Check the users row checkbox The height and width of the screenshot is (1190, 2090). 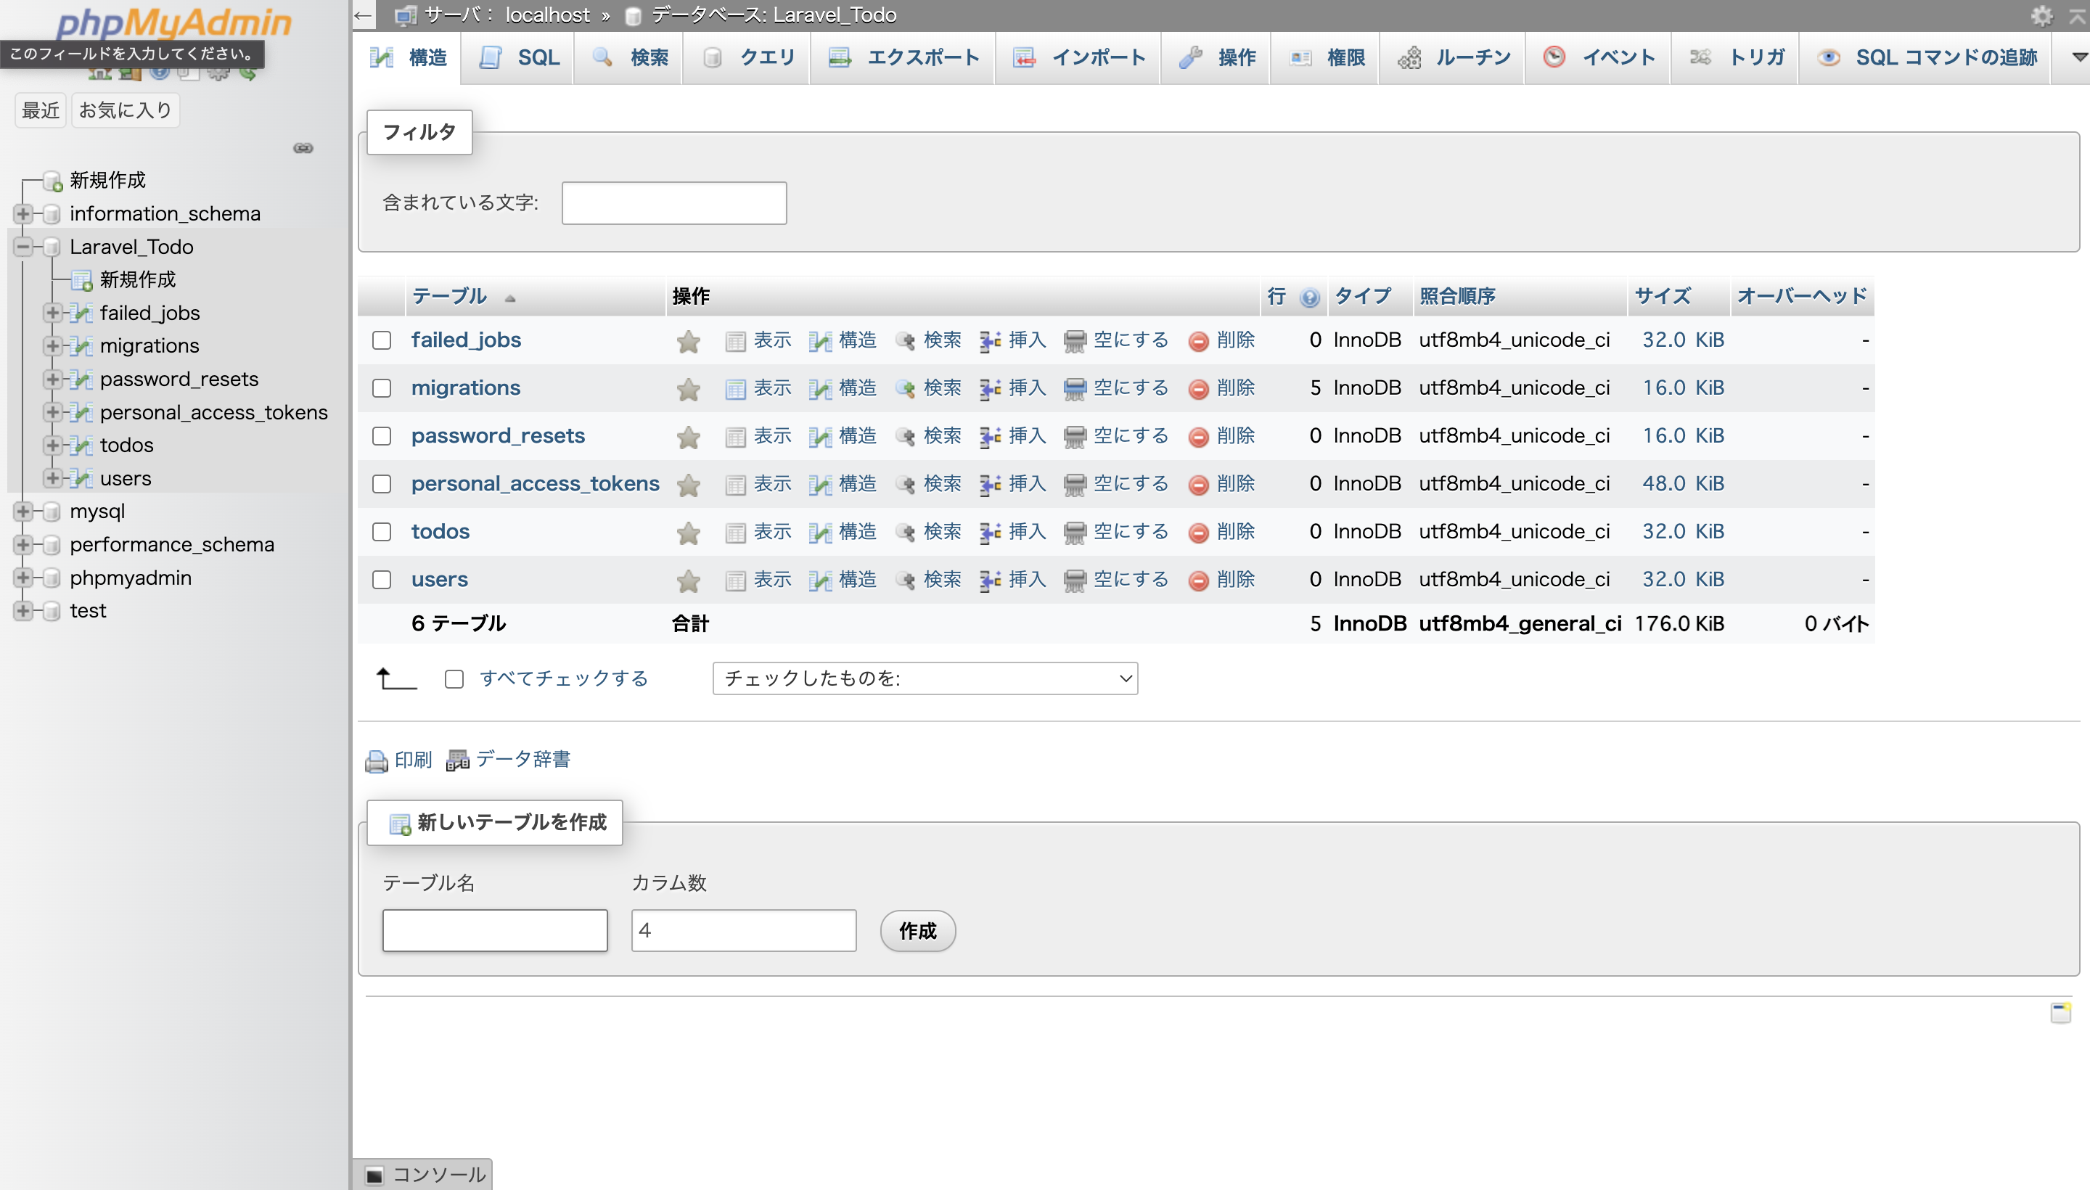pos(382,580)
